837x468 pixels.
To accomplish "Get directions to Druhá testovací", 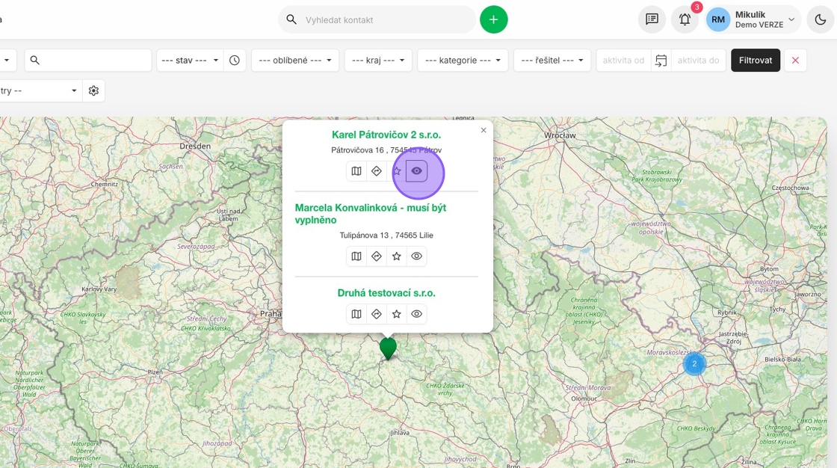I will tap(377, 314).
